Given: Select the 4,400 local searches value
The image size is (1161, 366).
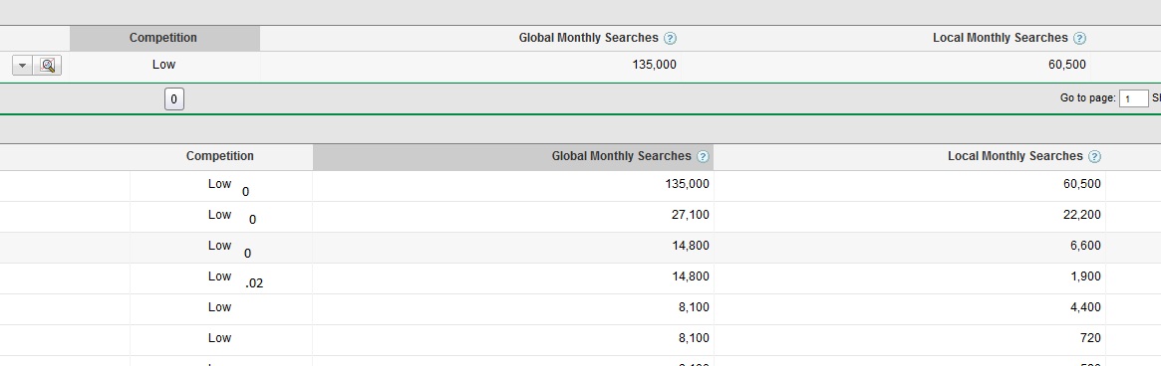Looking at the screenshot, I should 1085,307.
